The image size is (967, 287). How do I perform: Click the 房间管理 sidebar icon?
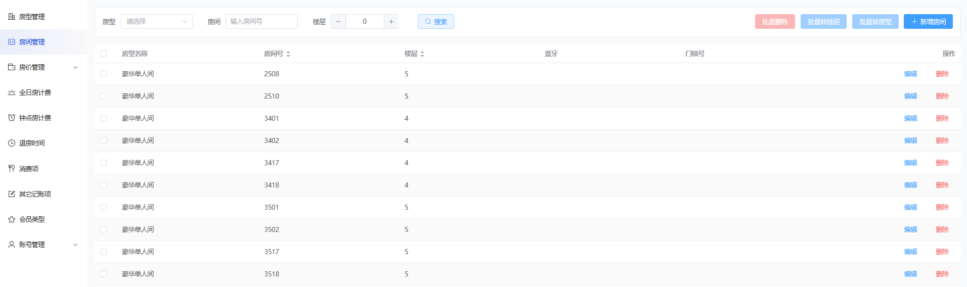click(12, 42)
